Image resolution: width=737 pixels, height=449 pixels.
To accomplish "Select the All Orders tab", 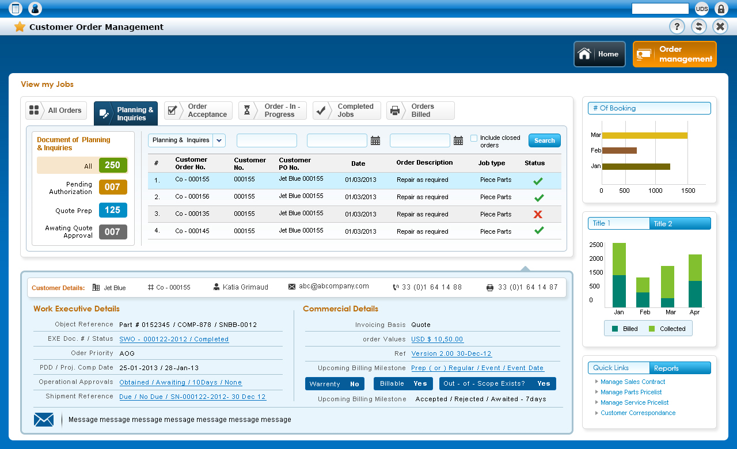I will point(56,111).
